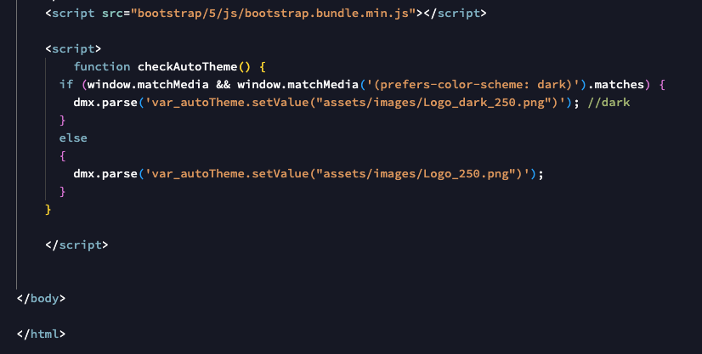Click the .matches property
Image resolution: width=702 pixels, height=354 pixels.
[615, 85]
